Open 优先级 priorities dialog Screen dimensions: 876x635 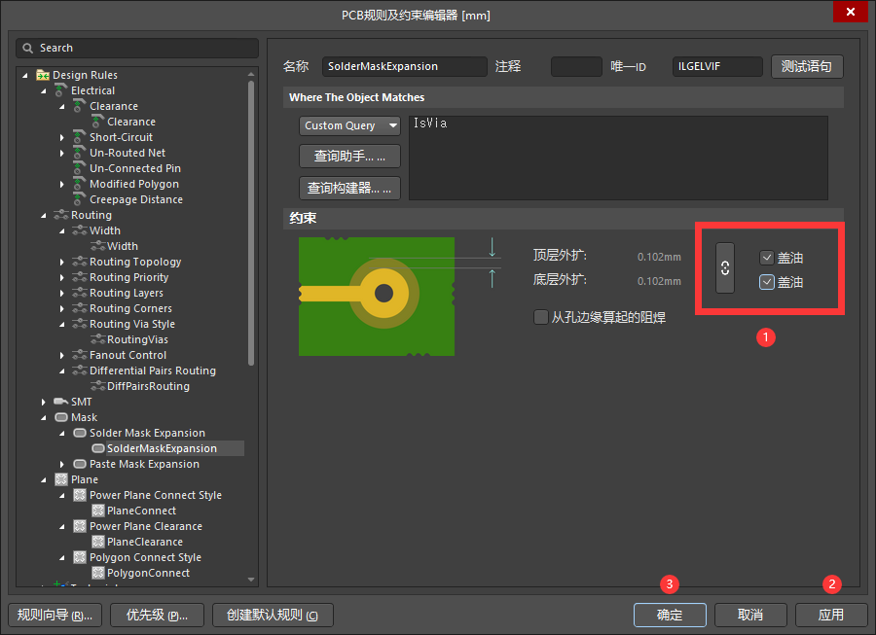pos(157,615)
